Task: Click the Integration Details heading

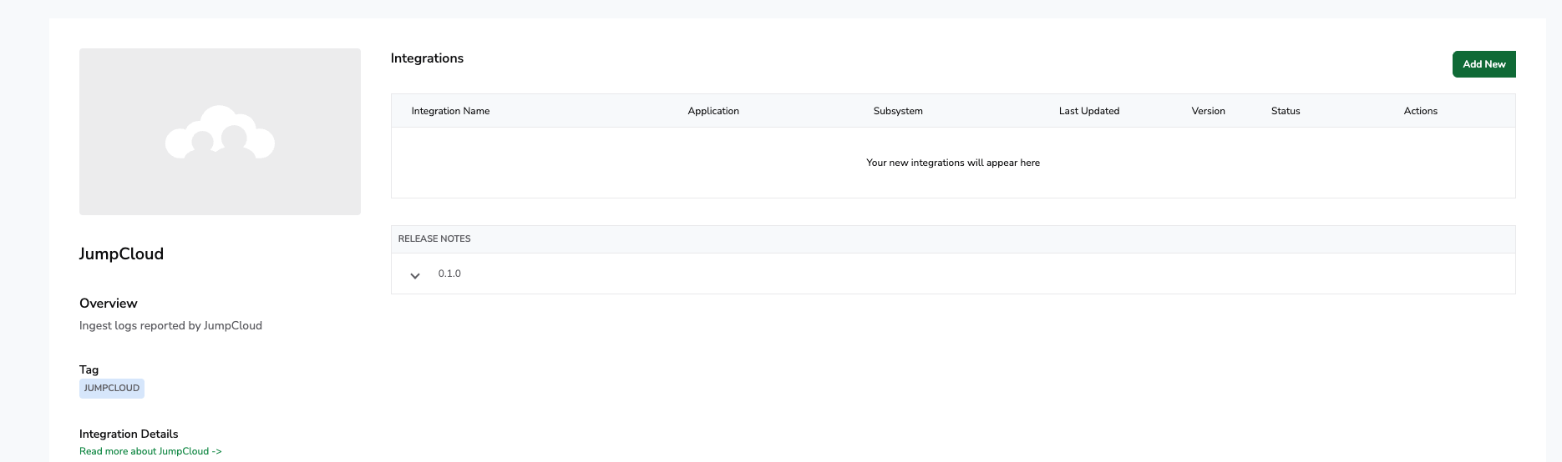Action: (129, 434)
